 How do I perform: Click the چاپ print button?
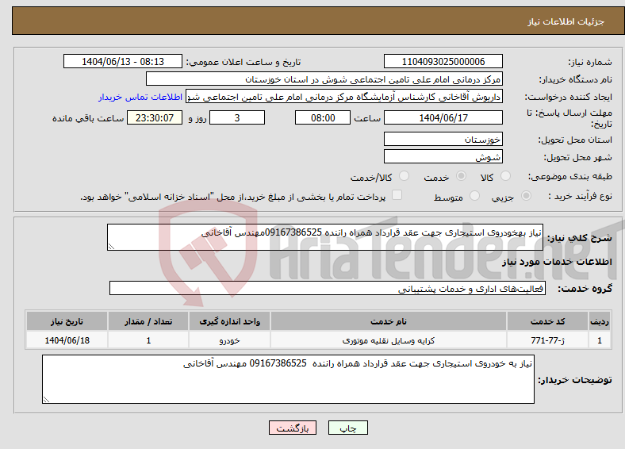pos(348,428)
